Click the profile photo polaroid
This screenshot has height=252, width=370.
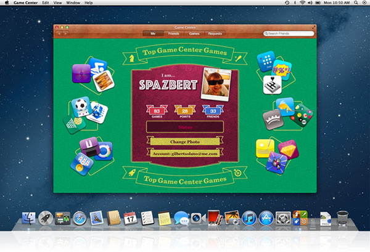(216, 84)
